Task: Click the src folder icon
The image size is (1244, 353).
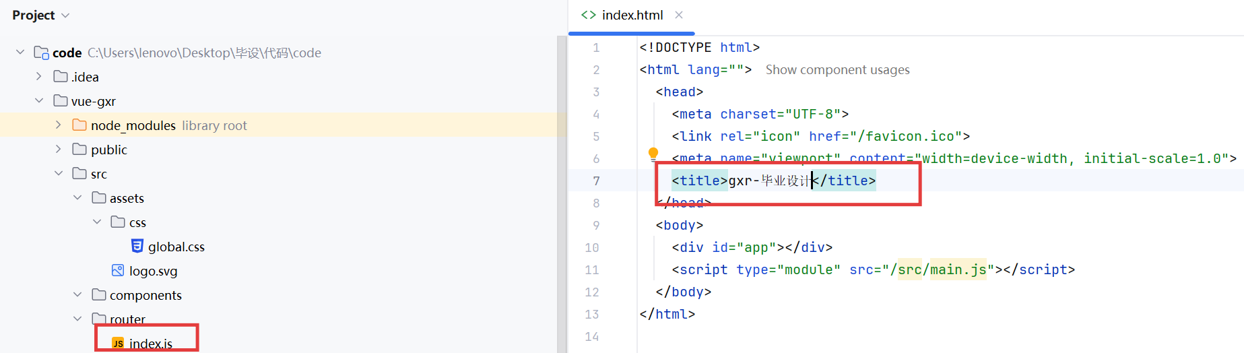Action: (x=79, y=173)
